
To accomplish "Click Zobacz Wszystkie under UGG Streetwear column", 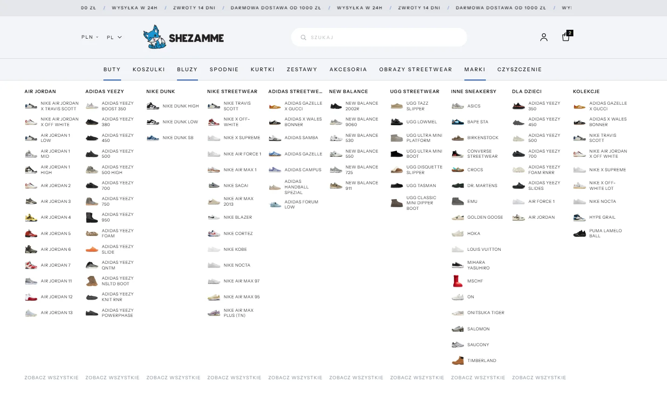I will tap(417, 378).
